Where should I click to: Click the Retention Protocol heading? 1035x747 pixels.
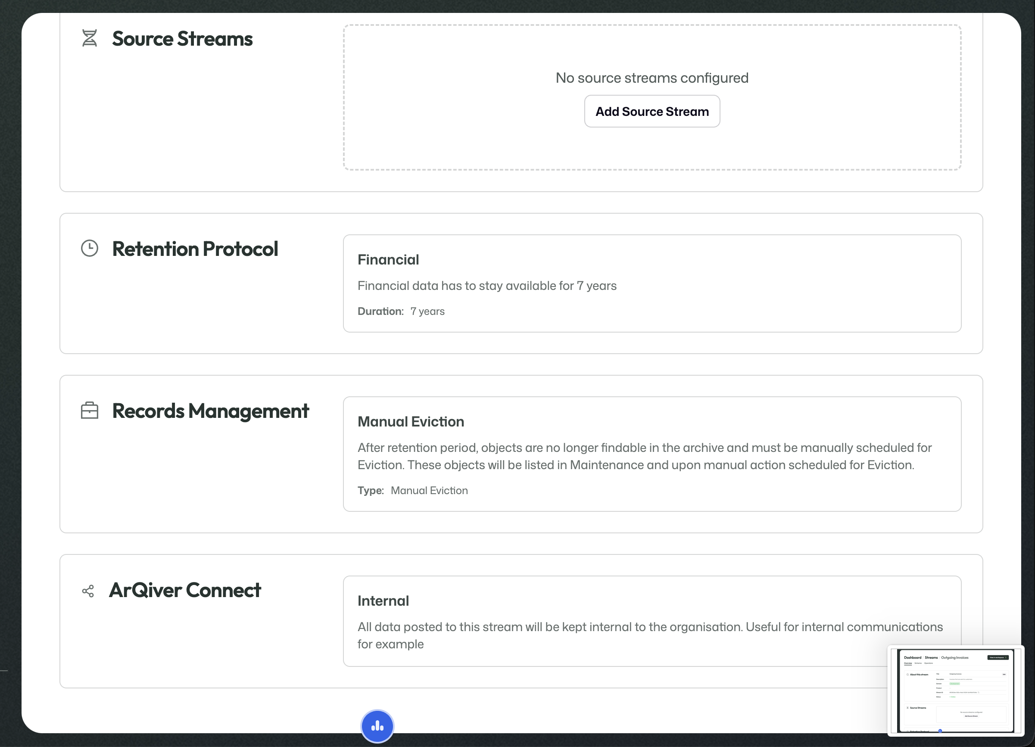[x=195, y=249]
